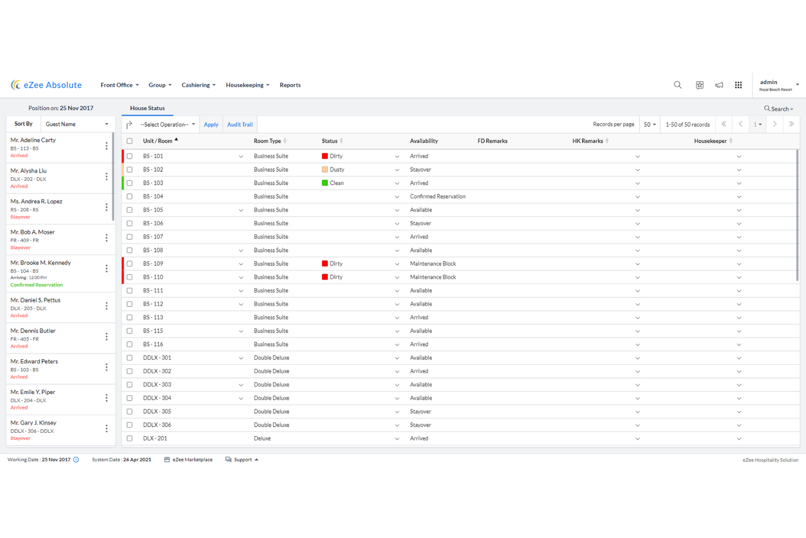Open the apps grid icon
The image size is (806, 538).
(738, 85)
